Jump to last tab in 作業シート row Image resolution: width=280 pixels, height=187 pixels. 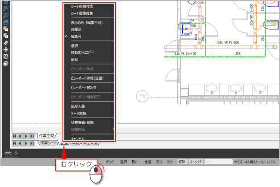click(32, 143)
